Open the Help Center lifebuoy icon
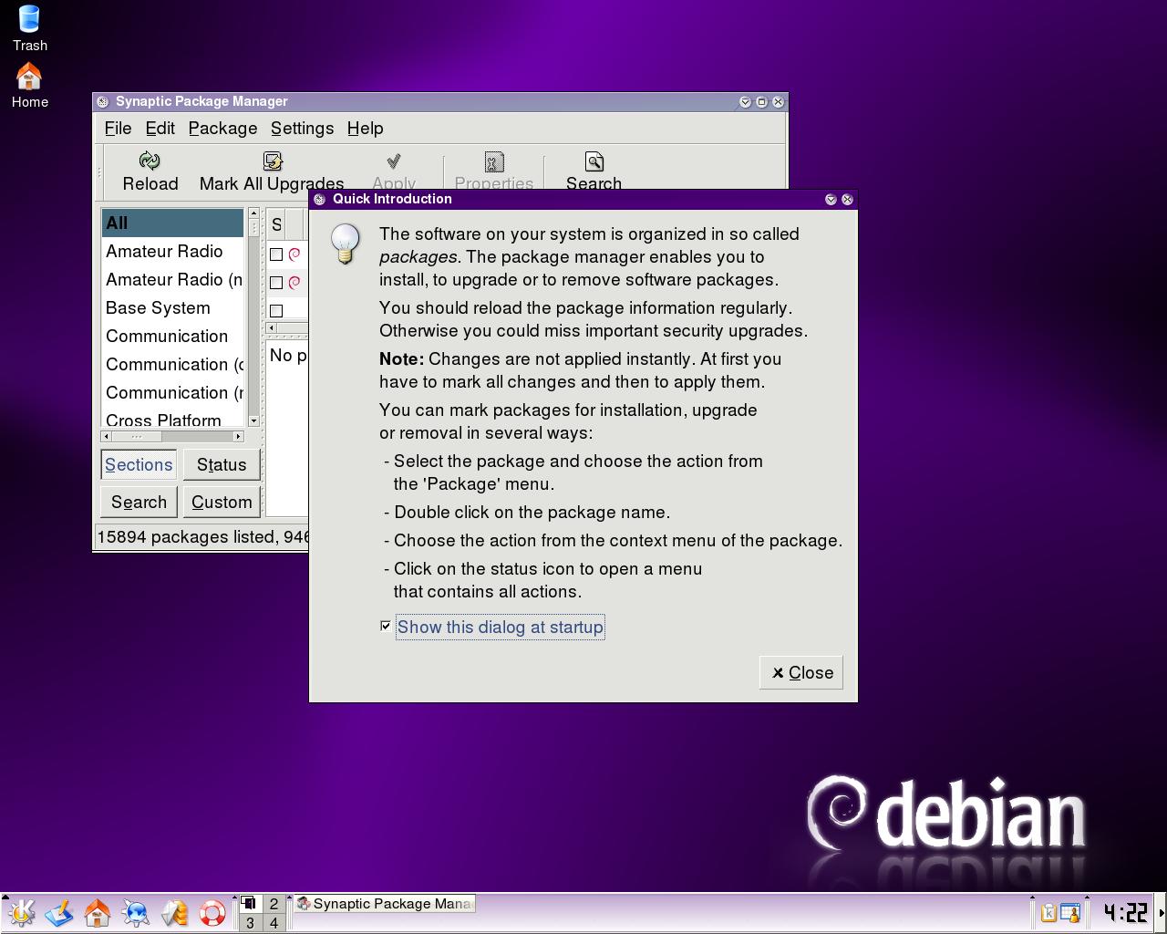The image size is (1167, 934). tap(212, 912)
